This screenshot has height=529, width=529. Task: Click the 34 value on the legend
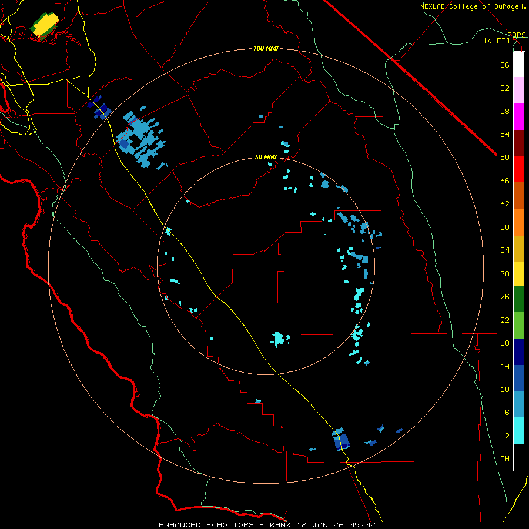[505, 250]
